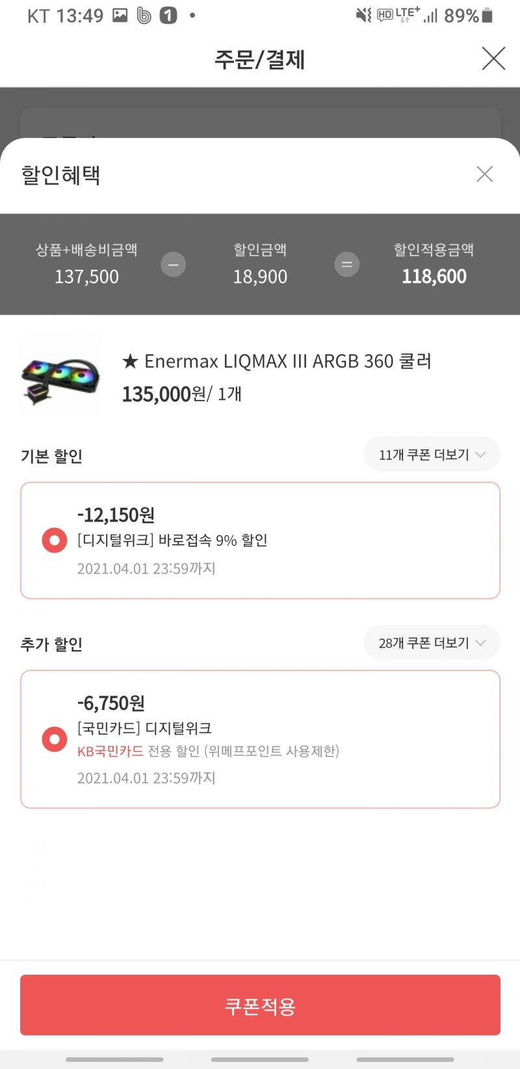This screenshot has width=520, height=1069.
Task: Tap the mute vibrate icon in status bar
Action: [363, 15]
